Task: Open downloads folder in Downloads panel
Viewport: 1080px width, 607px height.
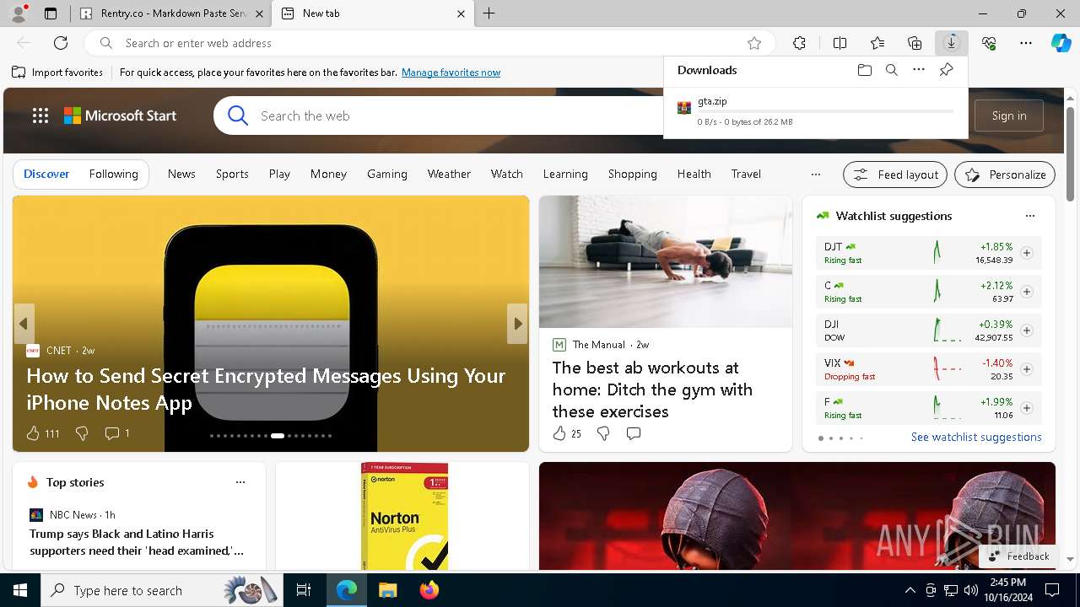Action: (x=864, y=70)
